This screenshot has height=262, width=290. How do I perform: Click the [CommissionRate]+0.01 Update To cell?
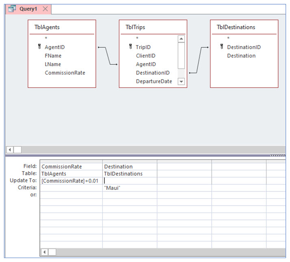coord(71,181)
